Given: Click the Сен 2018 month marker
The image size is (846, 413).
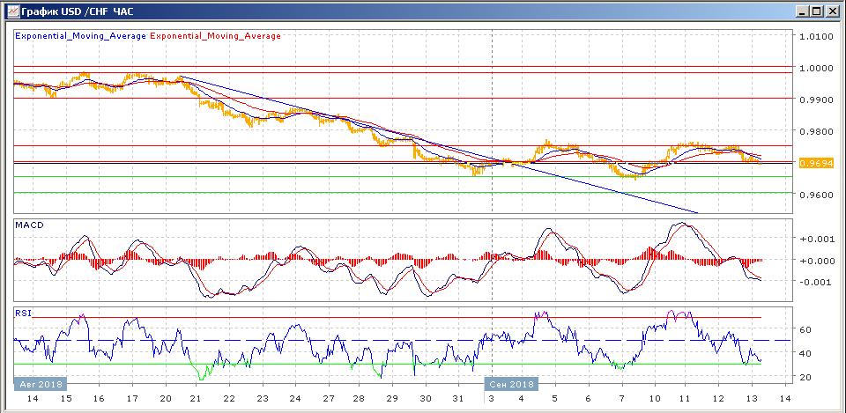Looking at the screenshot, I should tap(511, 384).
